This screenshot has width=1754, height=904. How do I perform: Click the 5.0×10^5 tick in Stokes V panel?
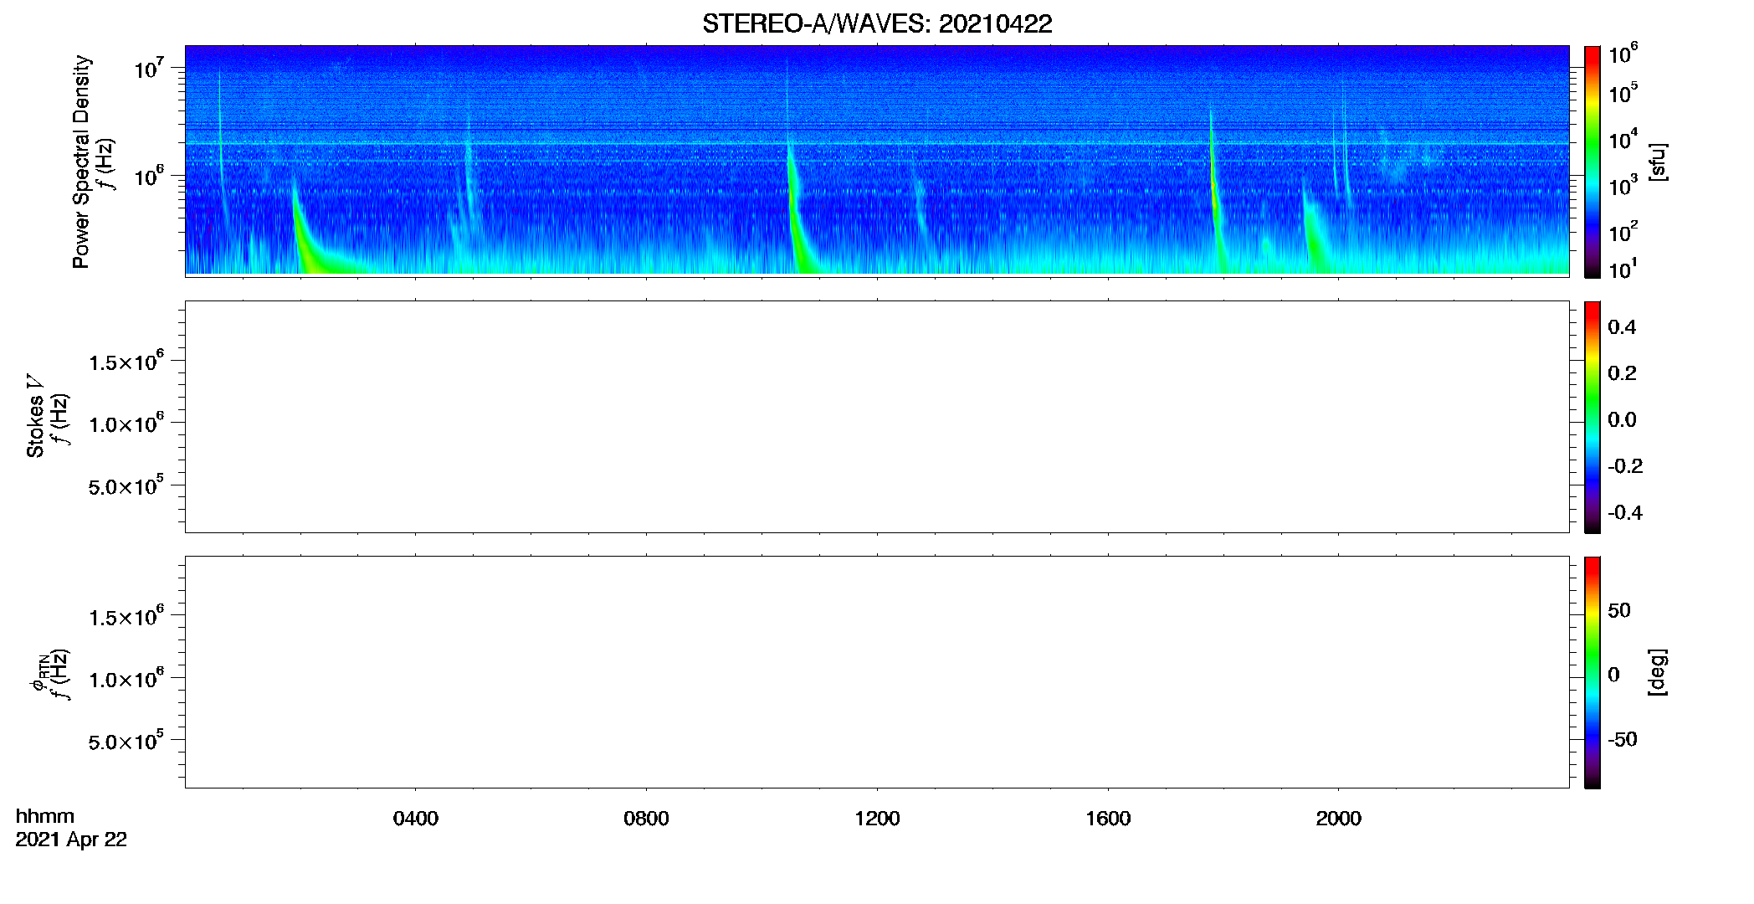tap(126, 485)
